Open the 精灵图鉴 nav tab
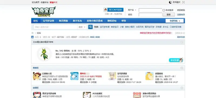The width and height of the screenshot is (216, 98). [63, 21]
